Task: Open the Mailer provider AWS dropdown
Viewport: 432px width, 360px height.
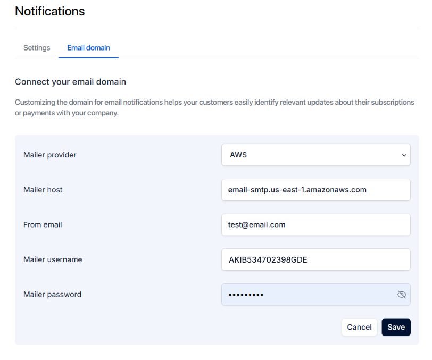Action: 315,155
